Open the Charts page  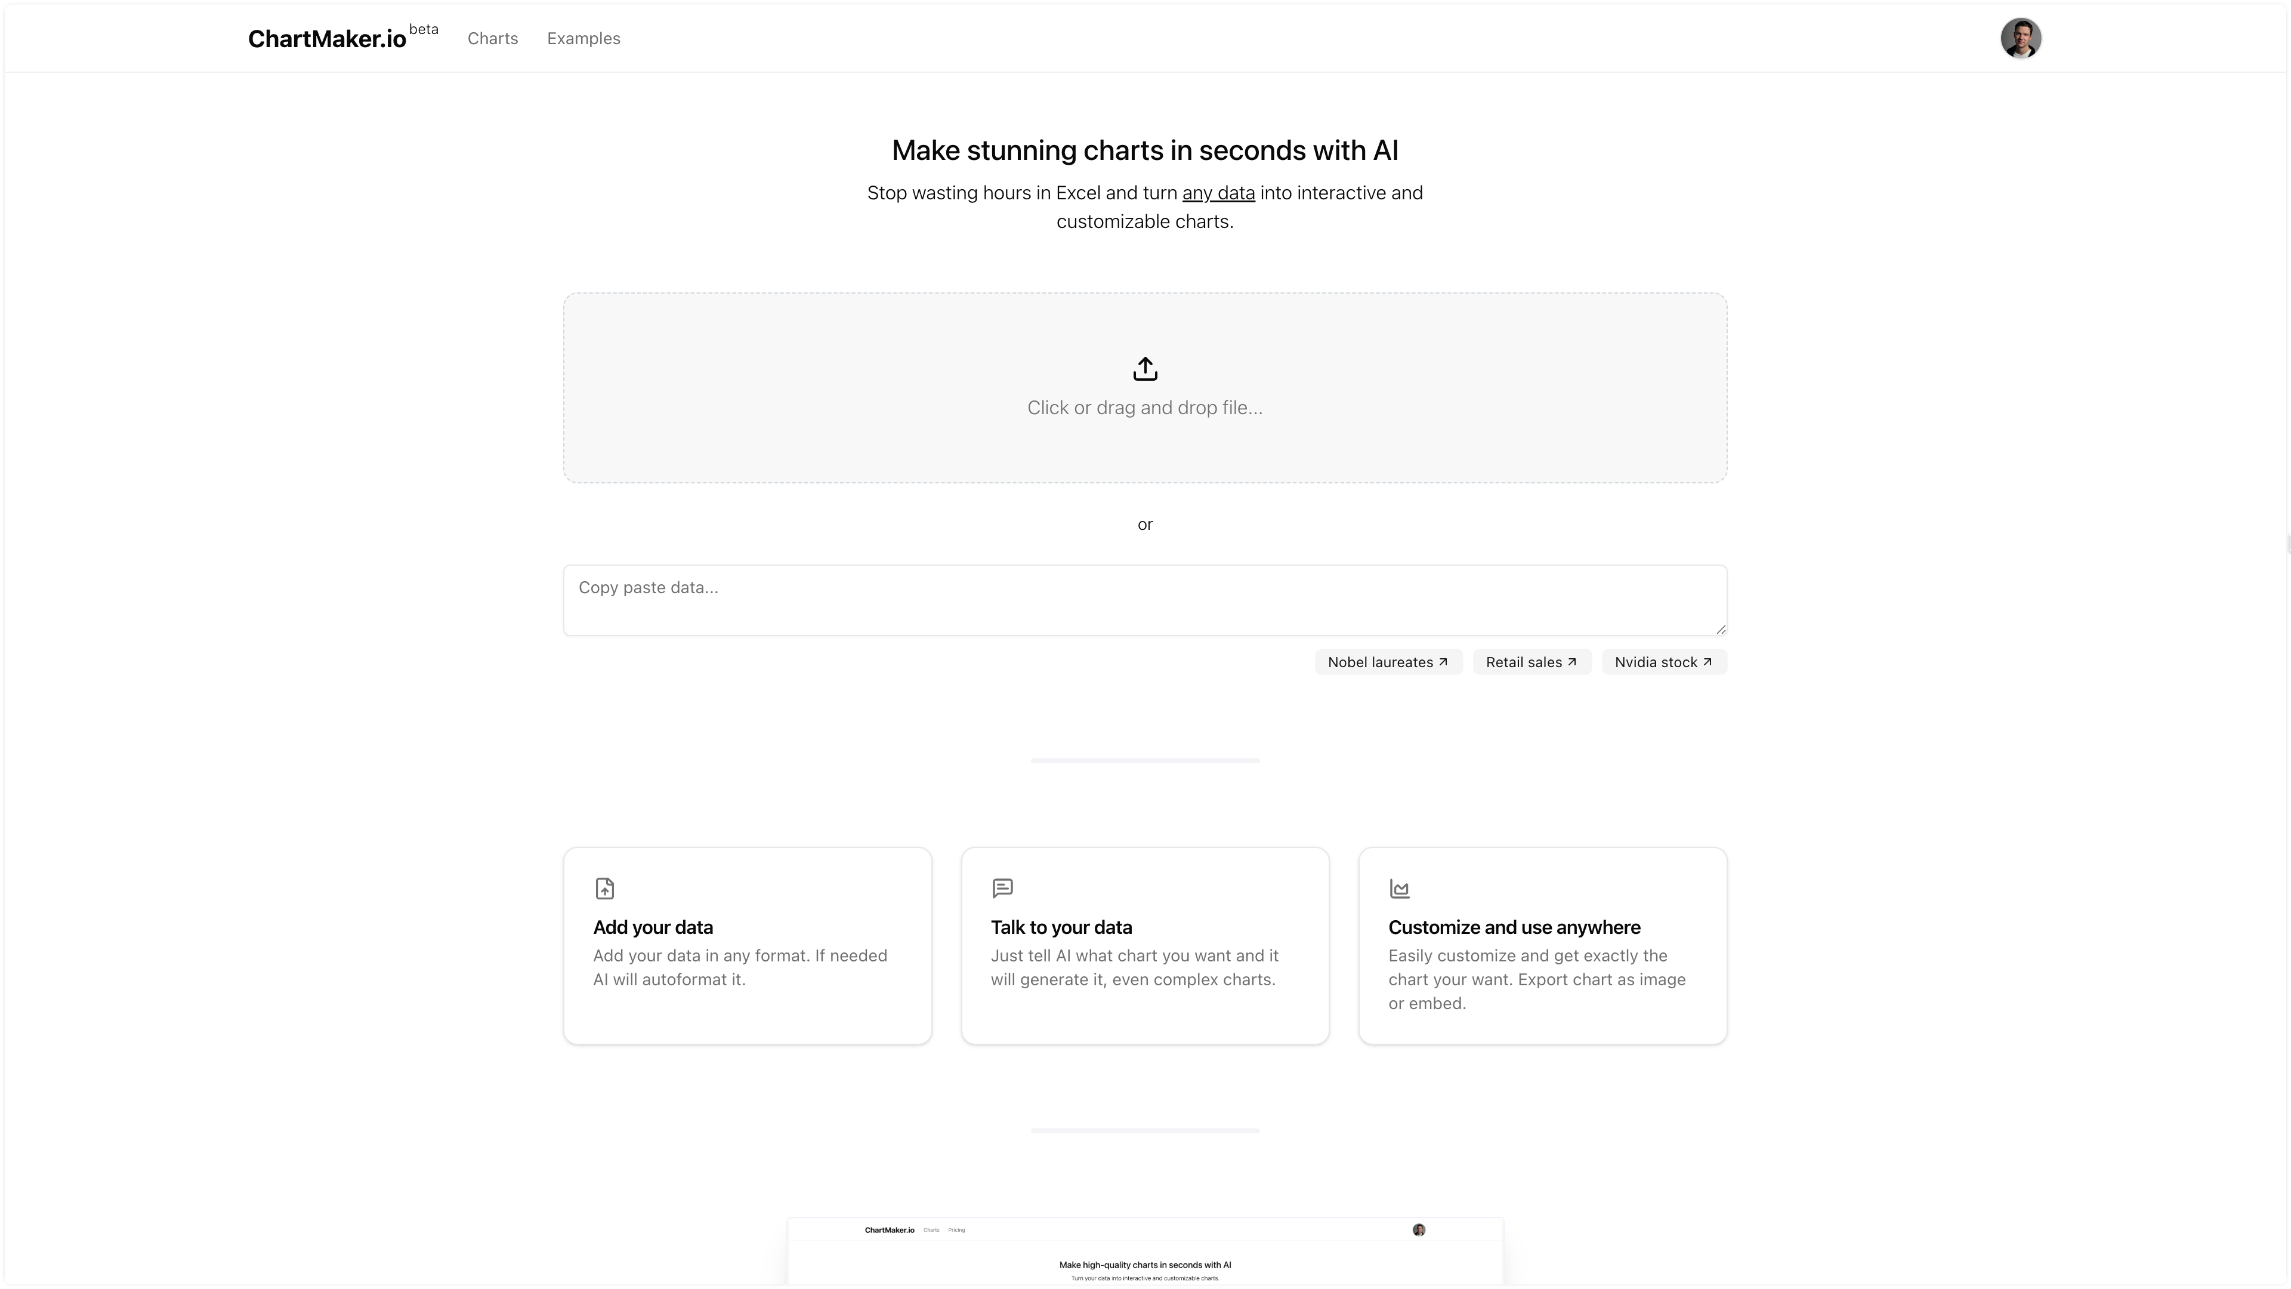pos(492,38)
